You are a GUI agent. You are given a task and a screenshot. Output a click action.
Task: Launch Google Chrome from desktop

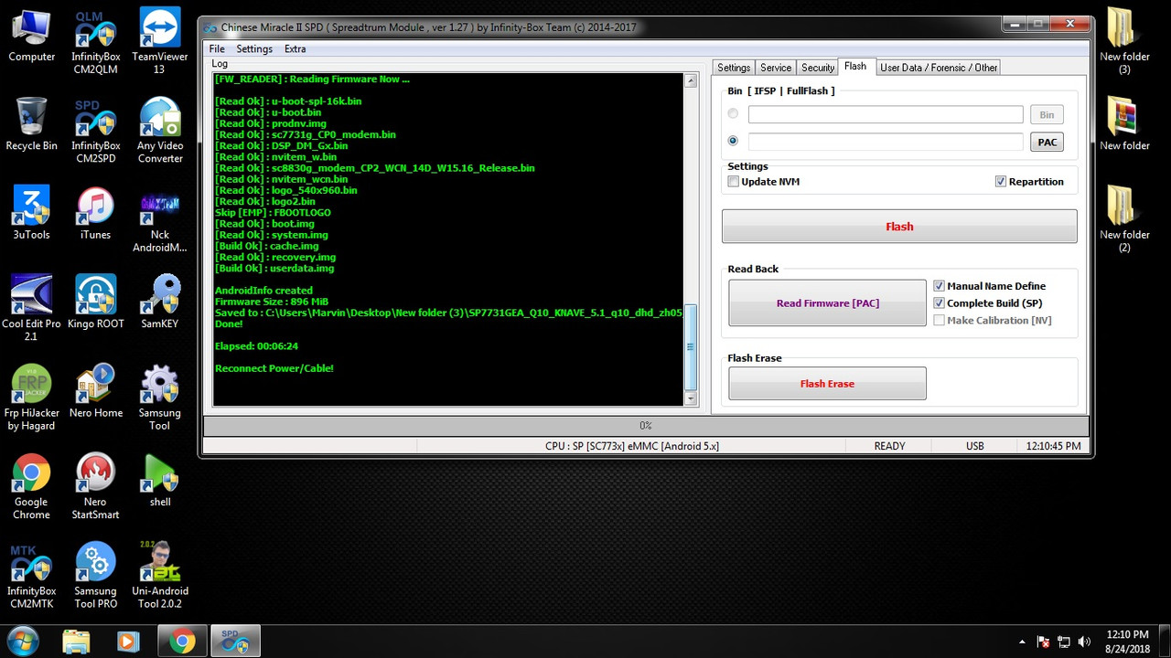point(31,487)
